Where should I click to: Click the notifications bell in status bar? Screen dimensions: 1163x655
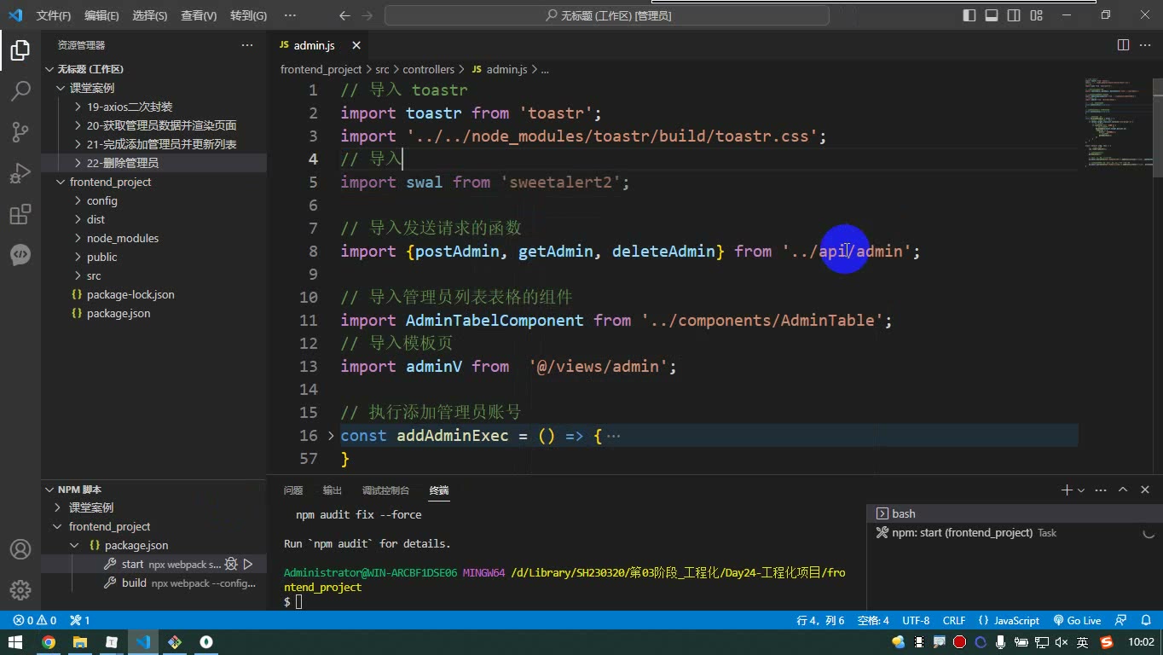[1145, 620]
